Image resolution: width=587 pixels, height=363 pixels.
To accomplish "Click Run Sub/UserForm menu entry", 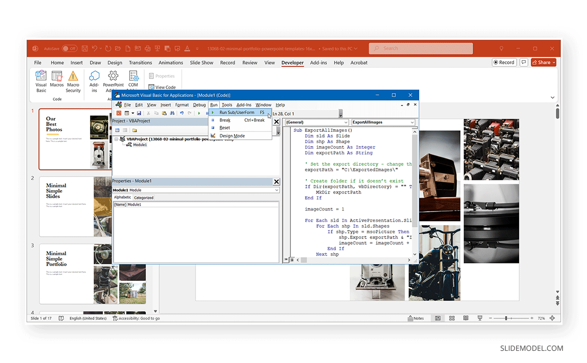I will click(x=237, y=112).
